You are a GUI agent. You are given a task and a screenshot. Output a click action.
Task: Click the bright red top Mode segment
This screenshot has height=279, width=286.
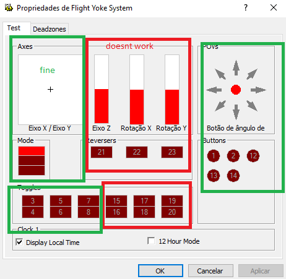point(32,151)
